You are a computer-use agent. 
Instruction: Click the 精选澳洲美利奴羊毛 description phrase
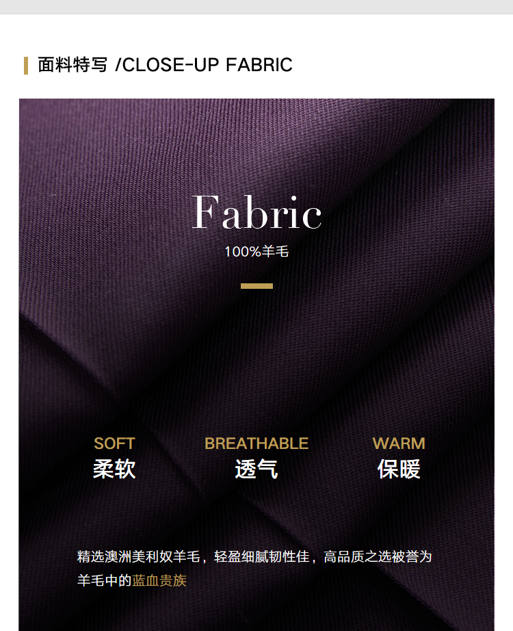click(138, 556)
